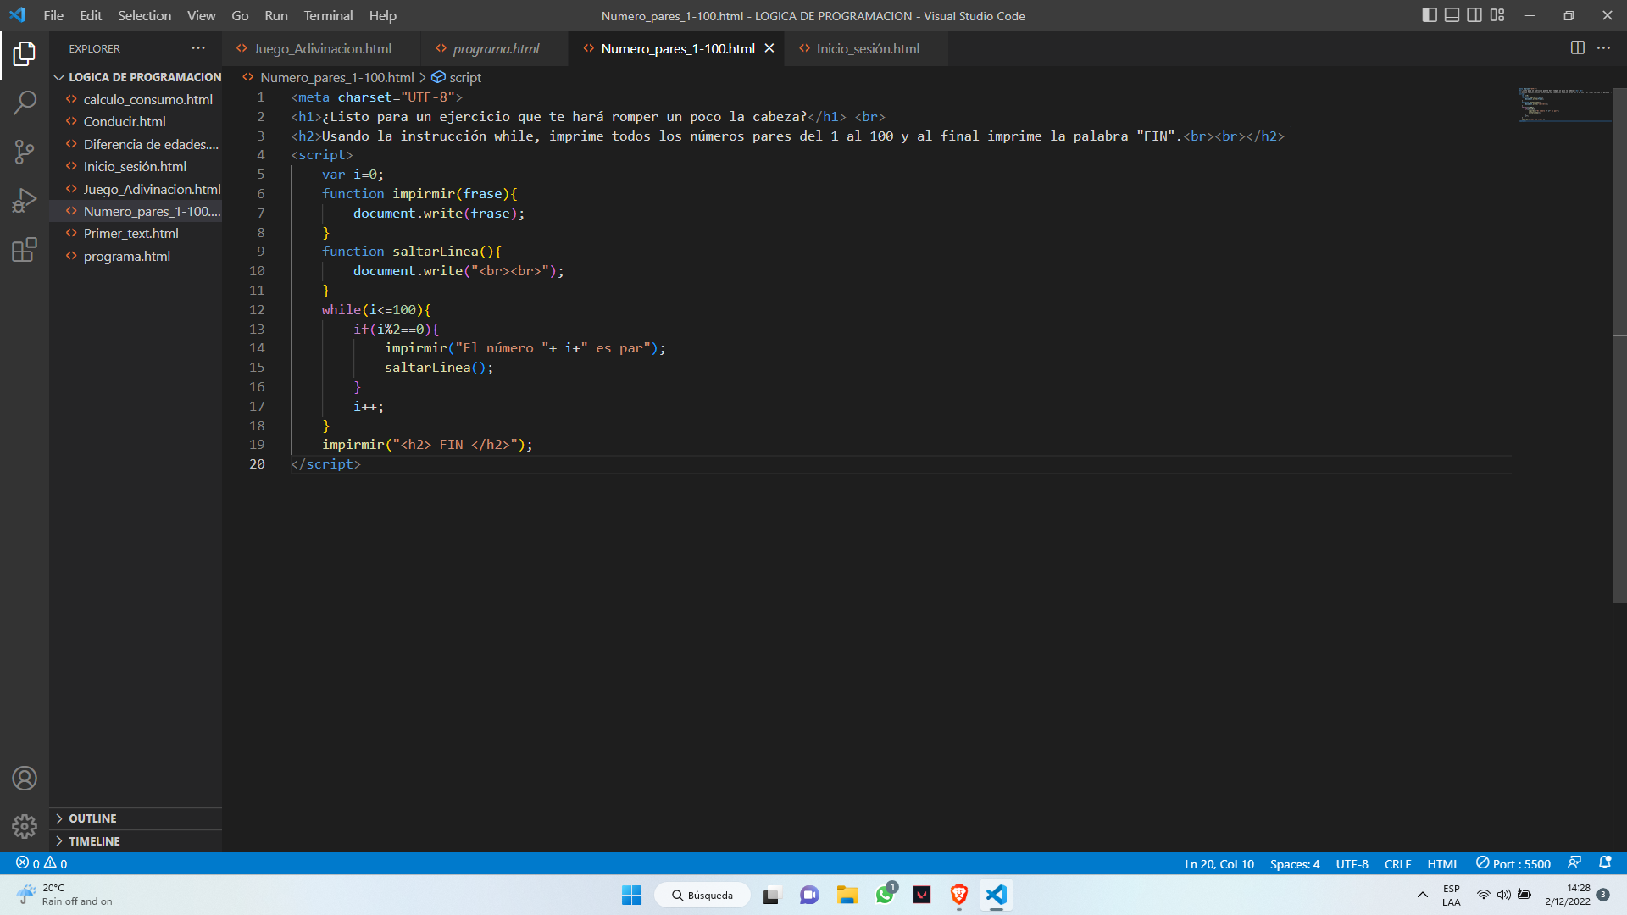
Task: Open the Selection menu
Action: 144,15
